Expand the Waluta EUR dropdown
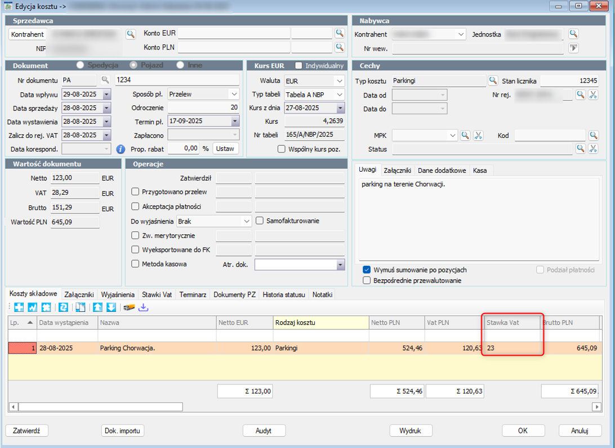 click(339, 81)
